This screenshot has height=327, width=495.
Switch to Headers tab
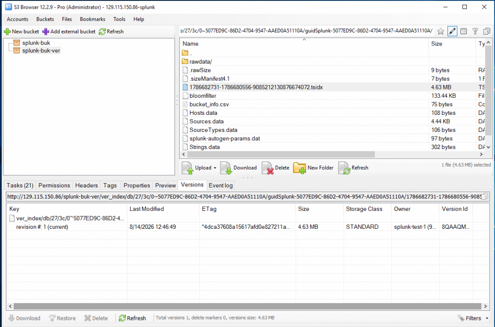87,185
